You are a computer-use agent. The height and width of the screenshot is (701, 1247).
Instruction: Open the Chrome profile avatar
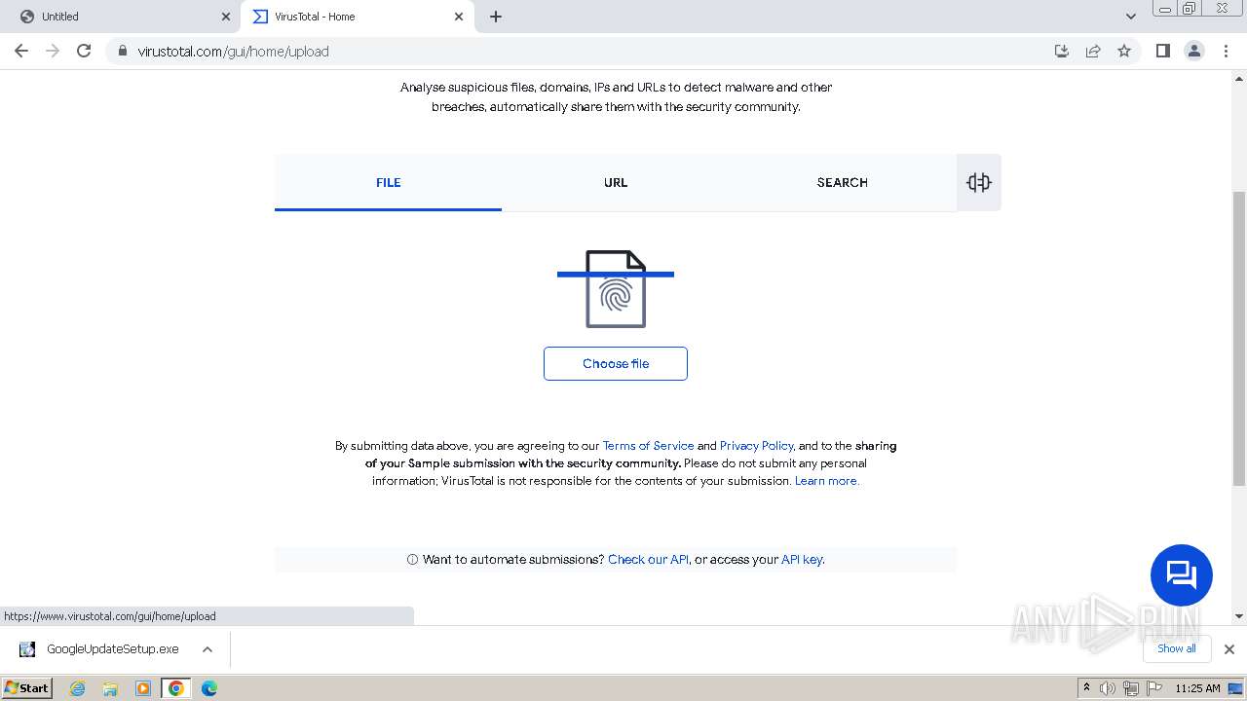[x=1194, y=51]
